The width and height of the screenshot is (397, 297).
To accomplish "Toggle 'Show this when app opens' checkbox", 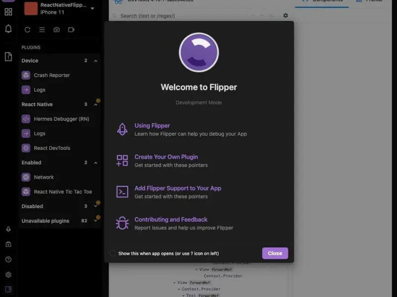I will tap(113, 253).
